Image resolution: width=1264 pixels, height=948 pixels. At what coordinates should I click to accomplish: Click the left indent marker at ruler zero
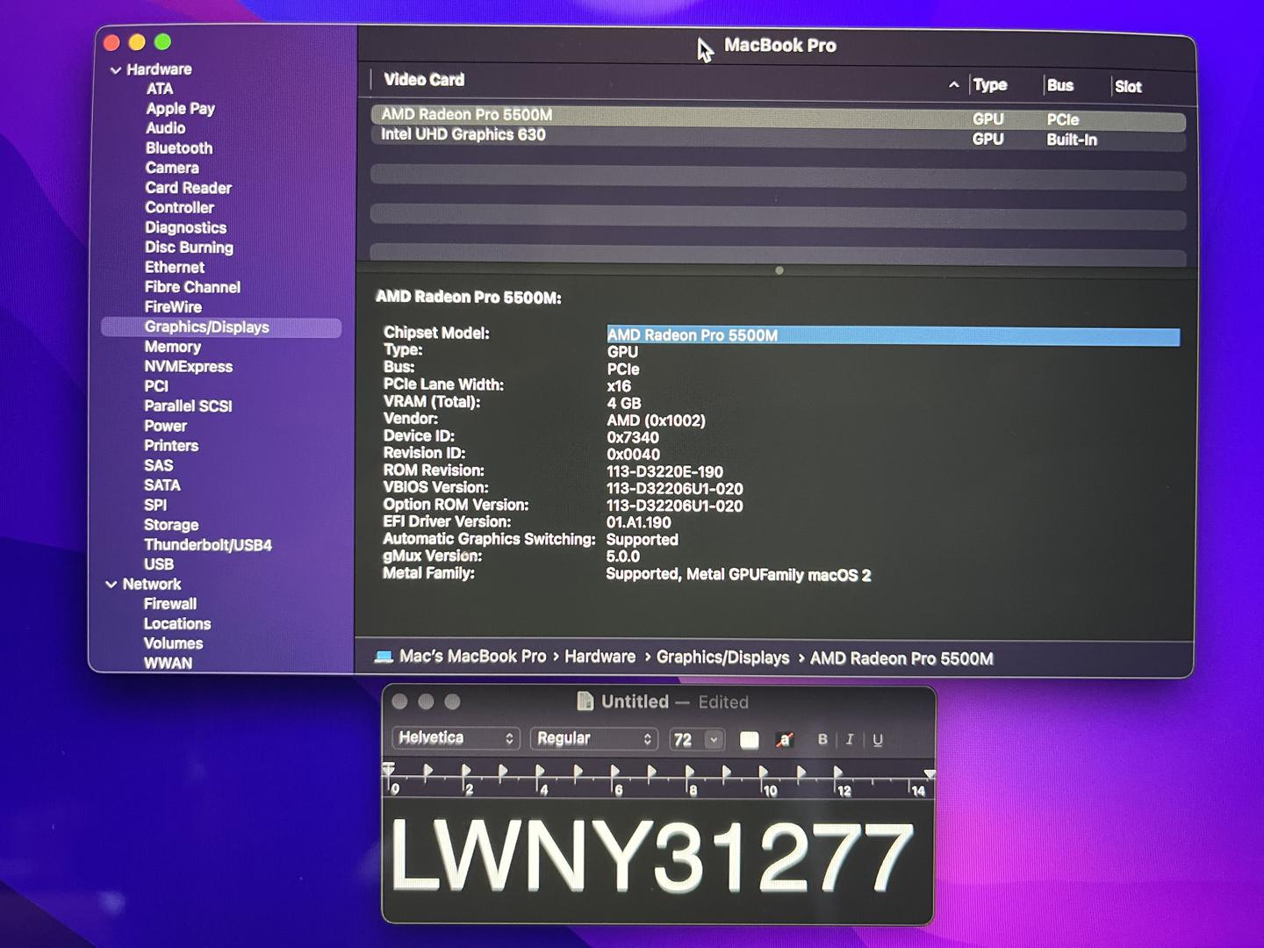[x=388, y=771]
